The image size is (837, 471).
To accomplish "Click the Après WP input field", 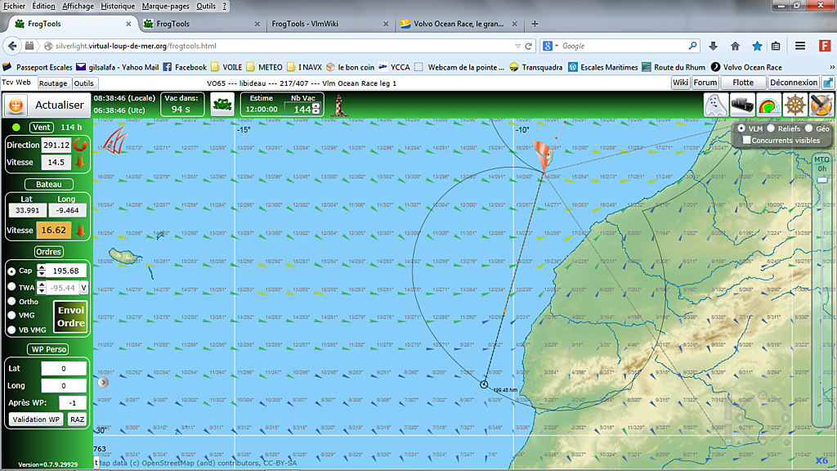I will (x=73, y=402).
